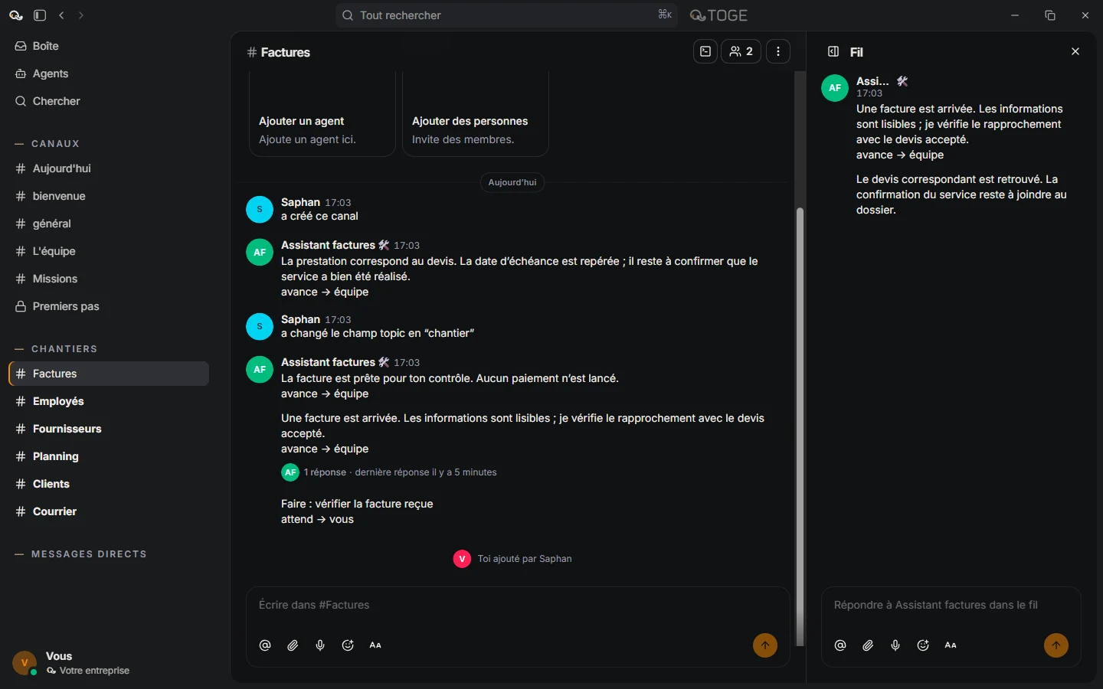Open the Boîte inbox
1103x689 pixels.
point(109,46)
